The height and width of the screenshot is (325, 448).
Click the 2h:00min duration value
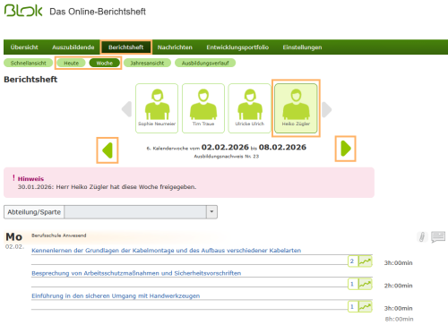click(x=398, y=286)
